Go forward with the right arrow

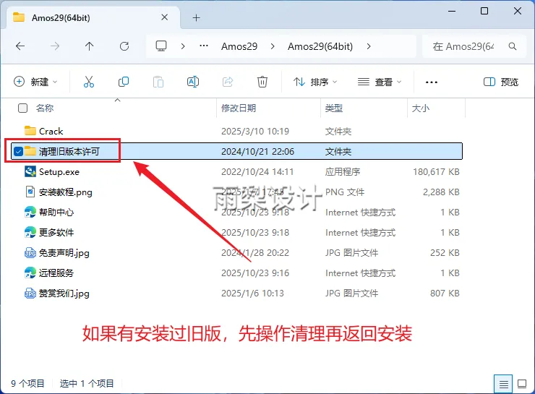pos(55,46)
